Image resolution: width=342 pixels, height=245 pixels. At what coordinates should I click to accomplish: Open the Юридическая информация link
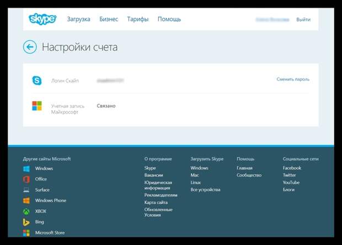click(158, 185)
